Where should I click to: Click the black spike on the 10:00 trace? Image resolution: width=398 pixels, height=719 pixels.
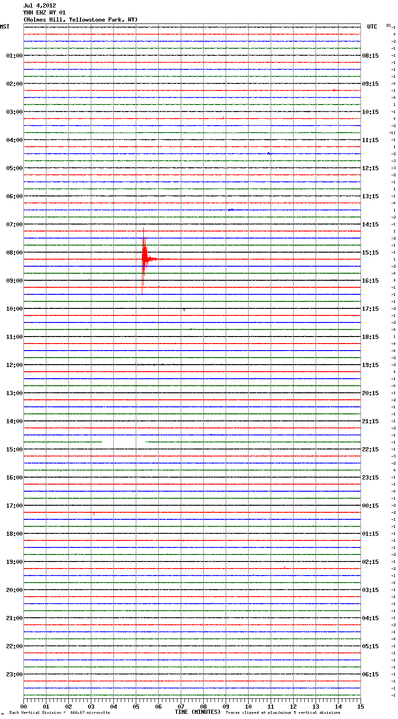click(184, 309)
